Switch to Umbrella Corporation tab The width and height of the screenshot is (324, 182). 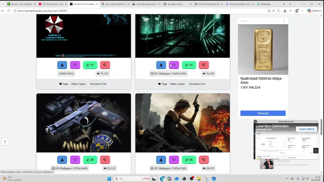pyautogui.click(x=146, y=4)
